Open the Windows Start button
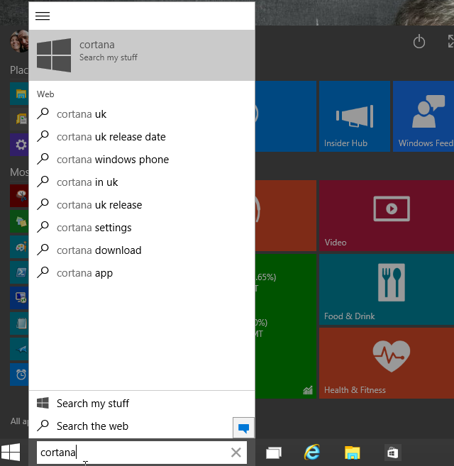454x466 pixels. point(11,453)
